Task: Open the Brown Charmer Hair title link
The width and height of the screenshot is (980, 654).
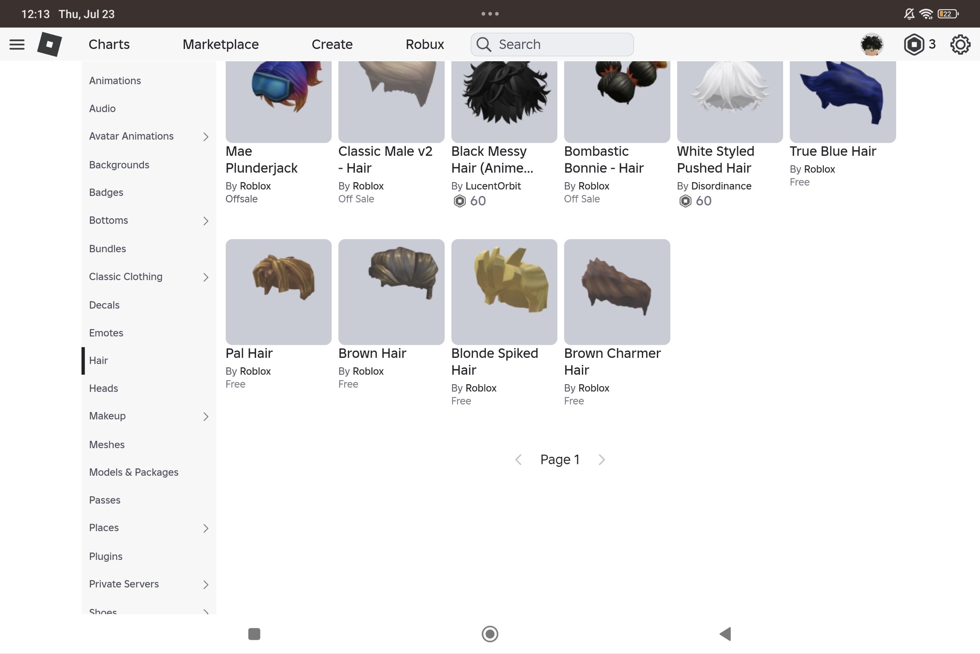Action: pos(612,362)
